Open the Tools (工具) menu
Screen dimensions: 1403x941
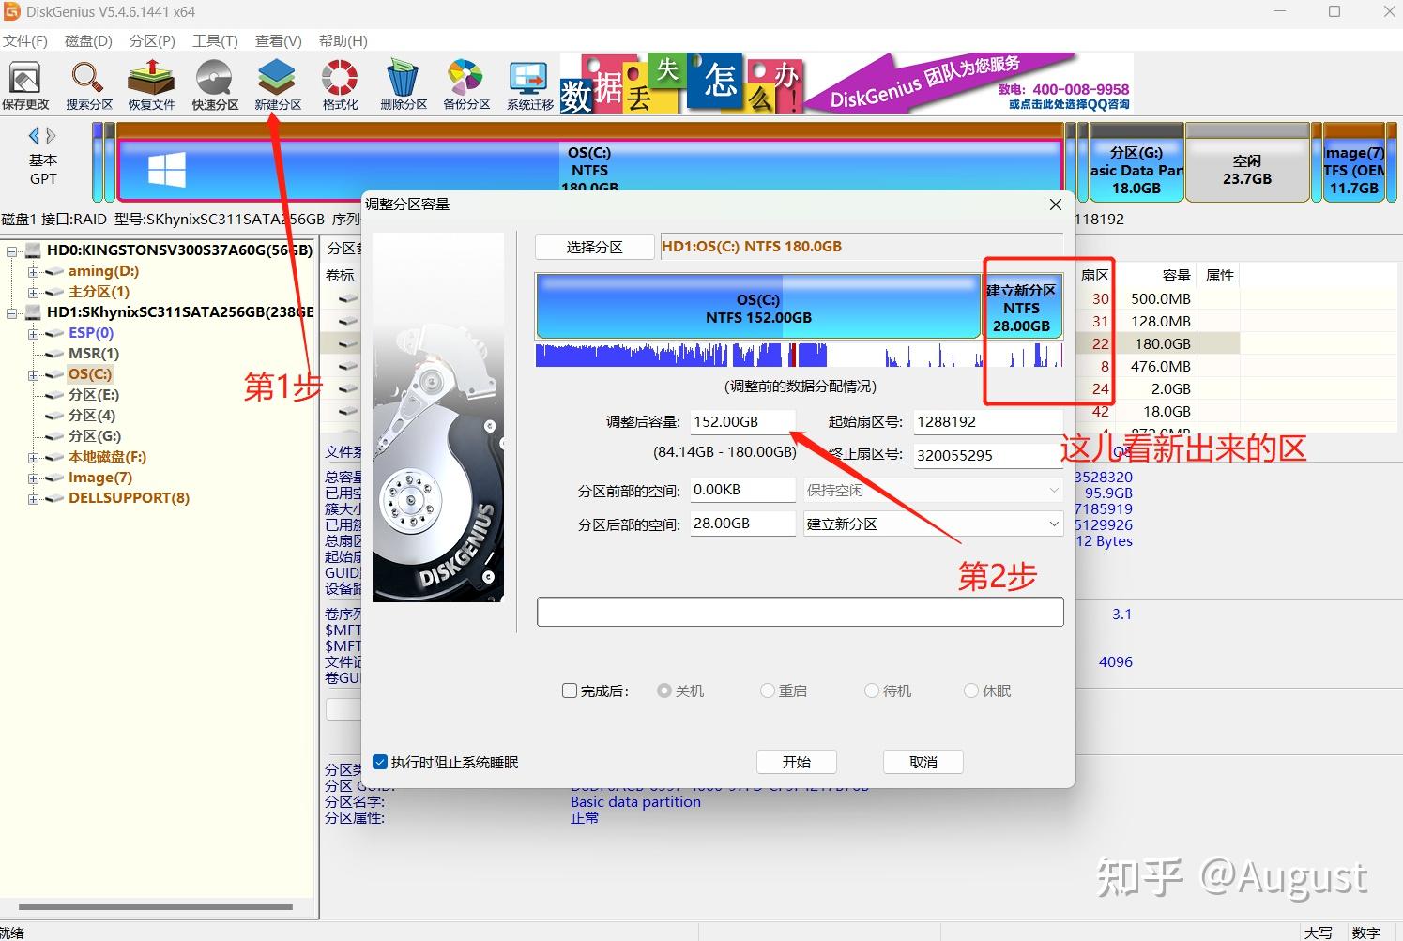coord(215,40)
